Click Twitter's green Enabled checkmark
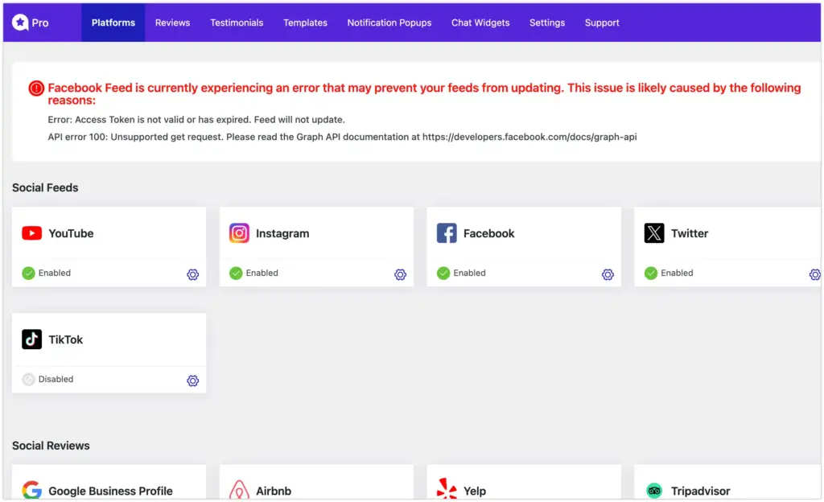Viewport: 824px width, 502px height. coord(651,273)
